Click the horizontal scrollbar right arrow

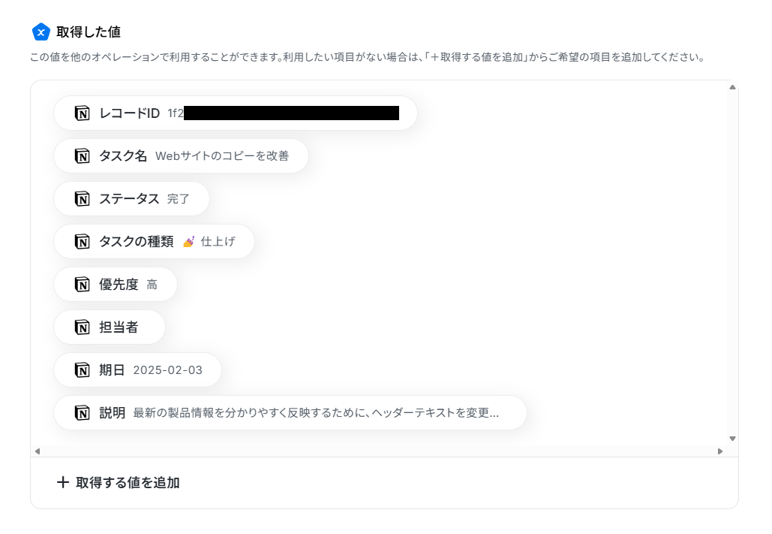[x=720, y=451]
